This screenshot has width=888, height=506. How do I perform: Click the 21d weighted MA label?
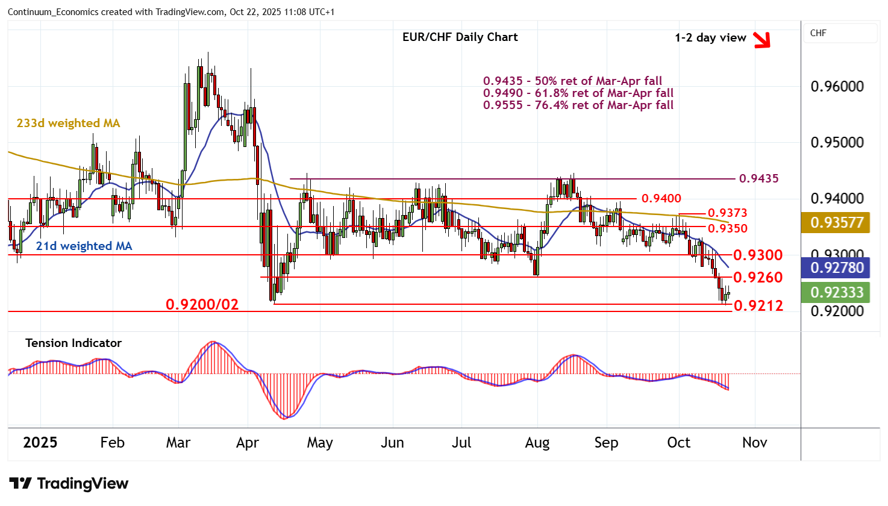tap(84, 246)
